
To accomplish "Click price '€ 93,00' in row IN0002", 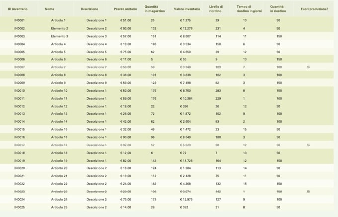I will click(x=125, y=28).
